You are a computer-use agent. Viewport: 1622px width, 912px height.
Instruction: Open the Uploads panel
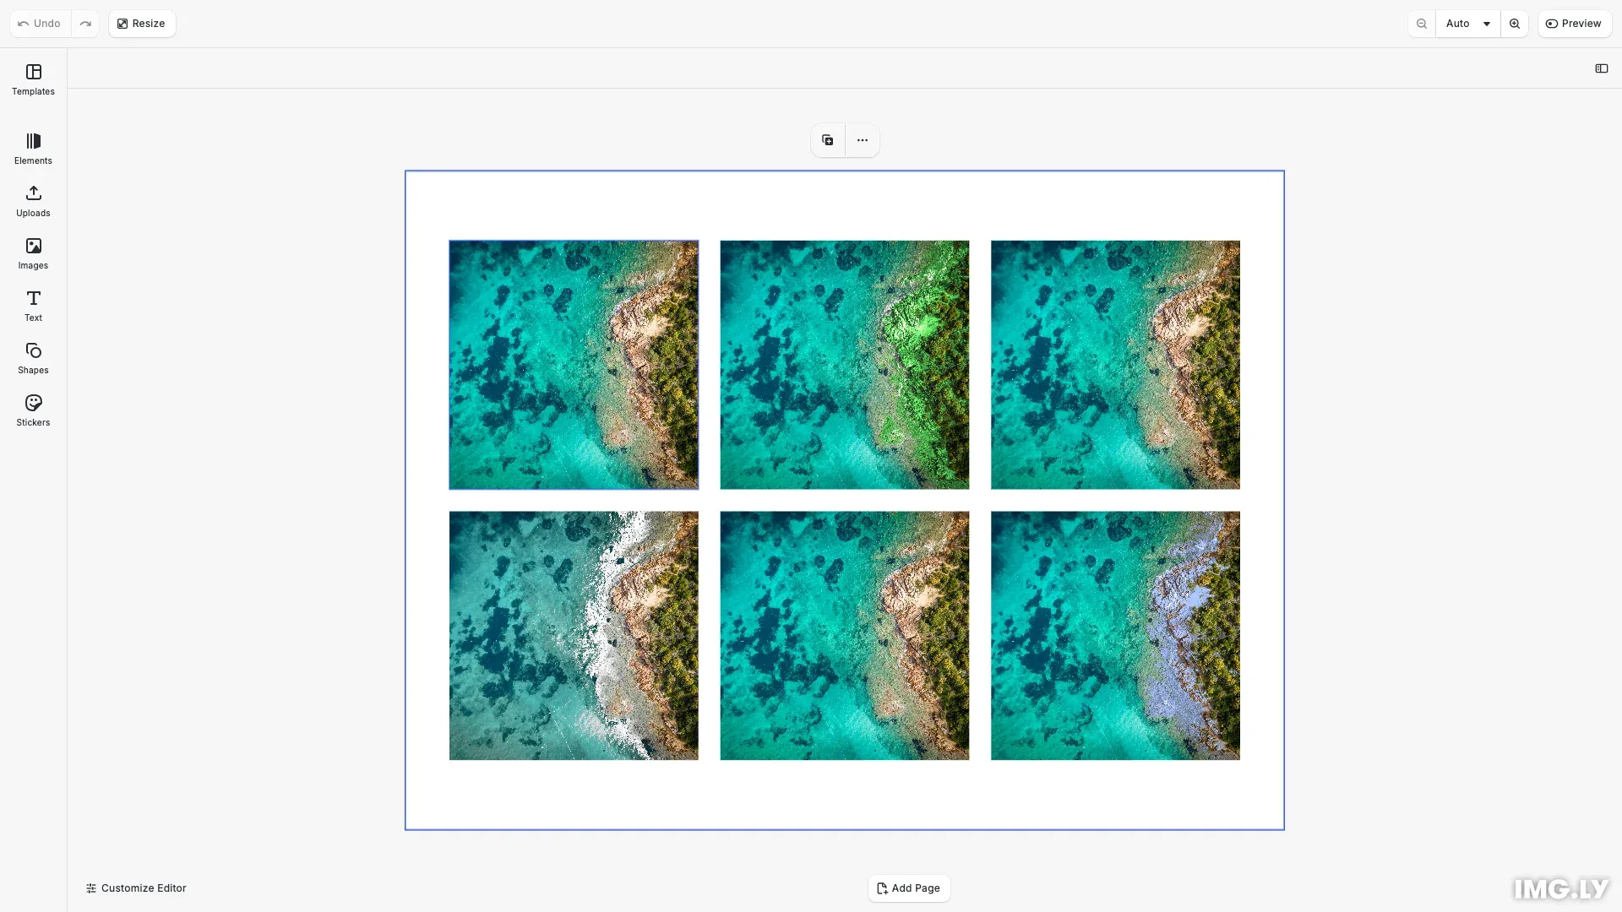click(x=33, y=201)
